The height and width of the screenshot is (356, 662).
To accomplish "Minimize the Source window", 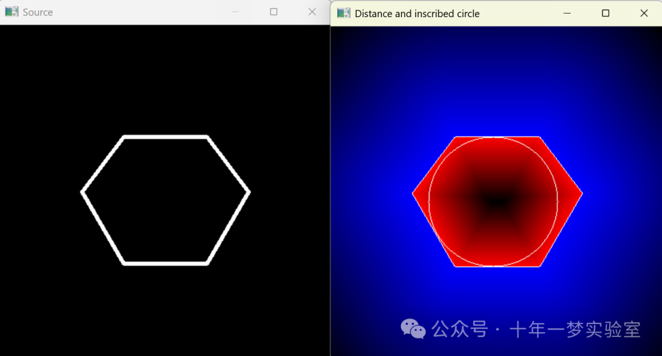I will tap(235, 12).
